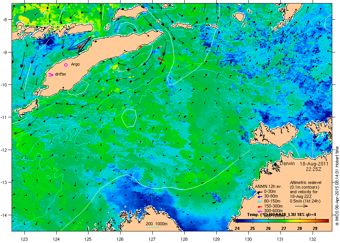
Task: Click the colorbar value 24
Action: point(237,228)
